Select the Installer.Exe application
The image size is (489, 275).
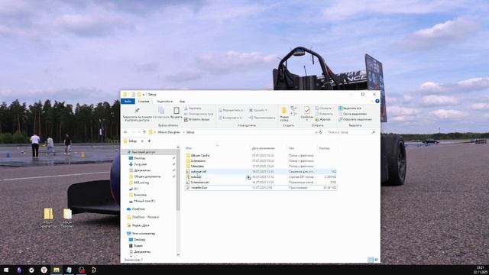pyautogui.click(x=199, y=188)
